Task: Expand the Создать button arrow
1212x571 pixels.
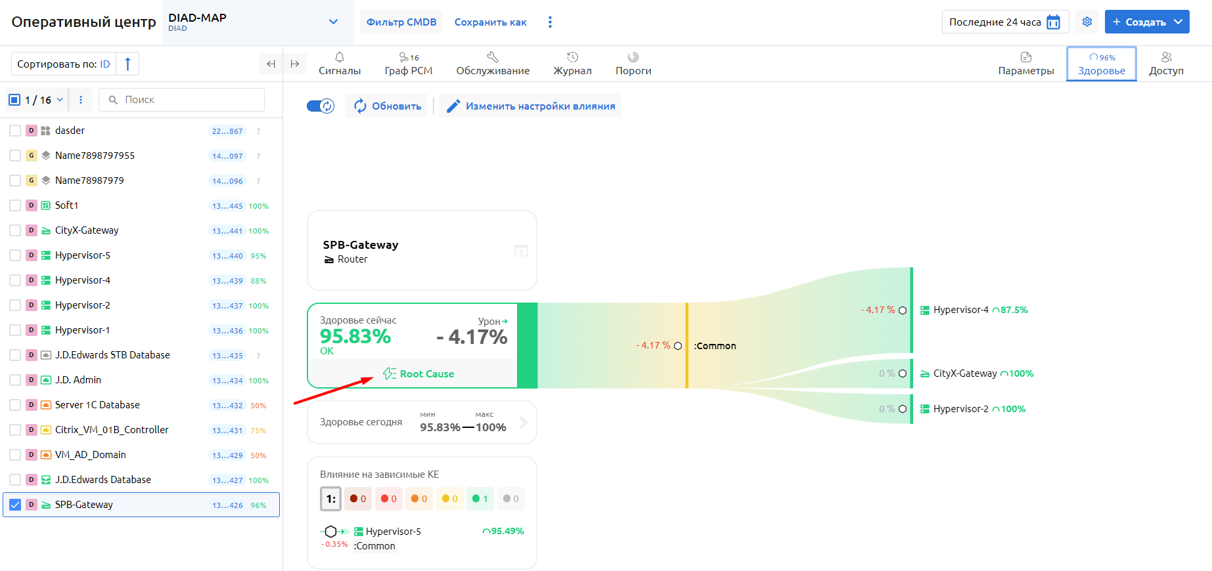Action: point(1178,22)
